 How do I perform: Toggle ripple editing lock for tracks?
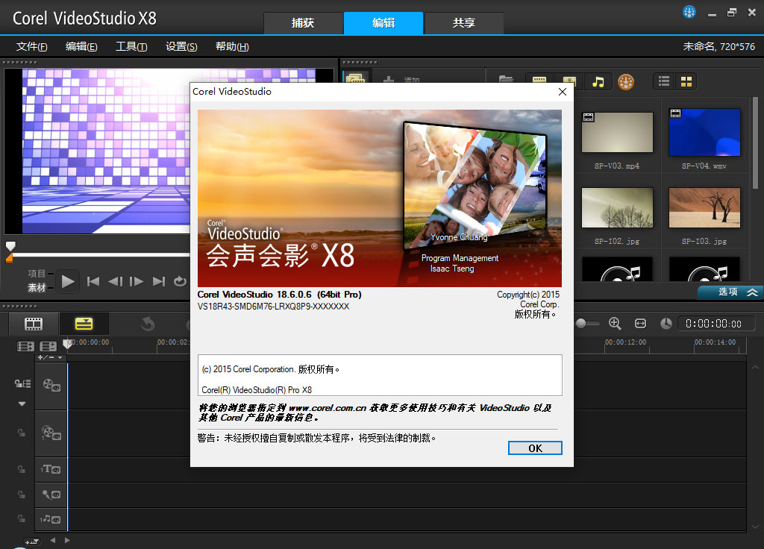coord(22,384)
